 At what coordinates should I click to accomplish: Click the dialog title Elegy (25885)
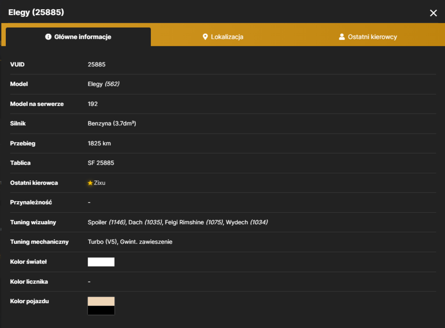(x=36, y=12)
